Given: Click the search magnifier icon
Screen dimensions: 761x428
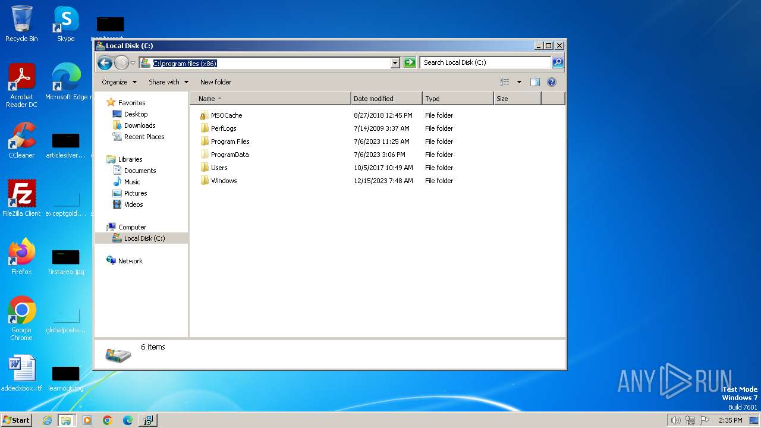Looking at the screenshot, I should click(557, 62).
